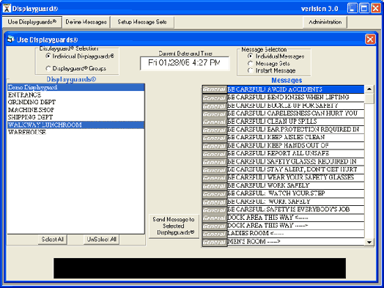384x288 pixels.
Task: Select MACHINE SHOP in the Displayguards list
Action: (x=75, y=110)
